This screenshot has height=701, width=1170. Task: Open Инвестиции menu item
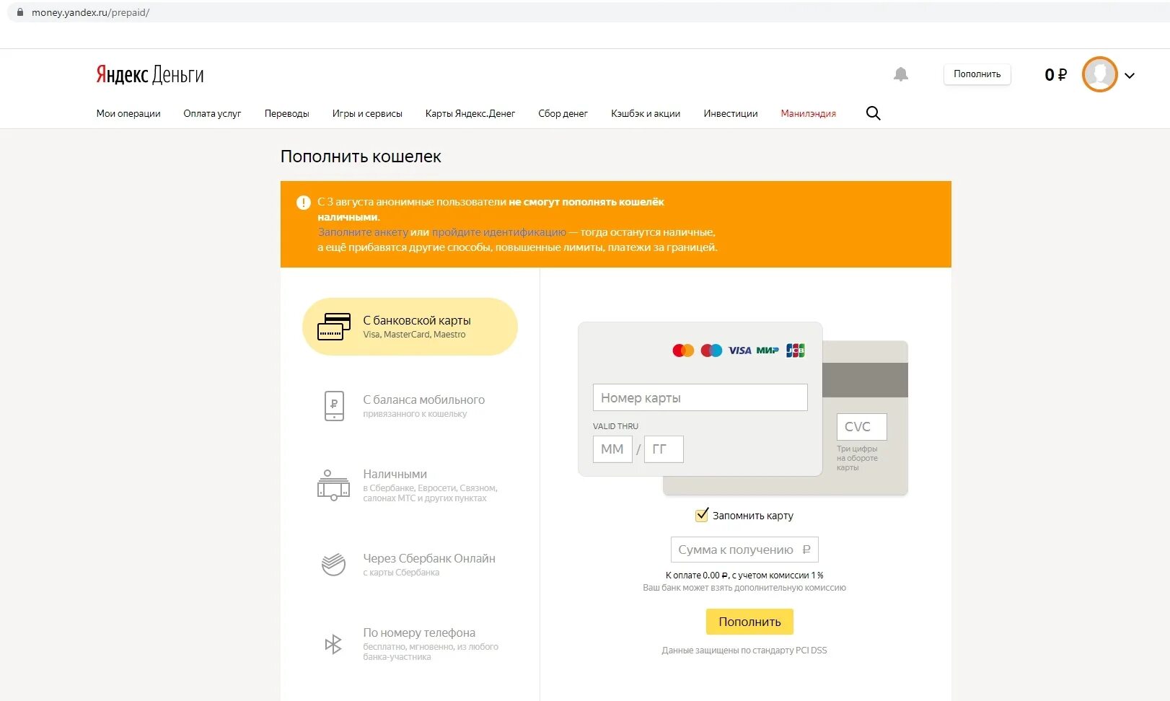point(731,113)
